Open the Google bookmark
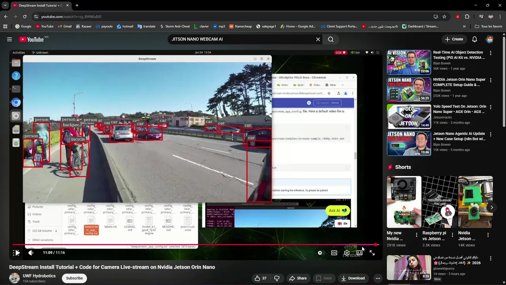 tap(23, 27)
